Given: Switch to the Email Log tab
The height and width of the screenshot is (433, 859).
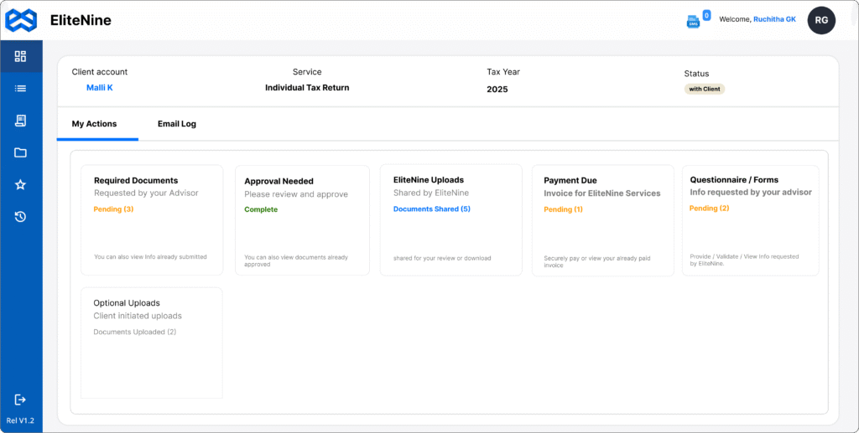Looking at the screenshot, I should pyautogui.click(x=177, y=124).
